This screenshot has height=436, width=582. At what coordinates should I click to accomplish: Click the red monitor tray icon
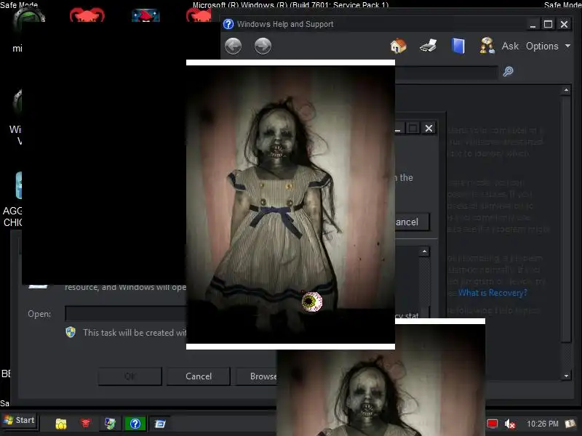click(493, 424)
